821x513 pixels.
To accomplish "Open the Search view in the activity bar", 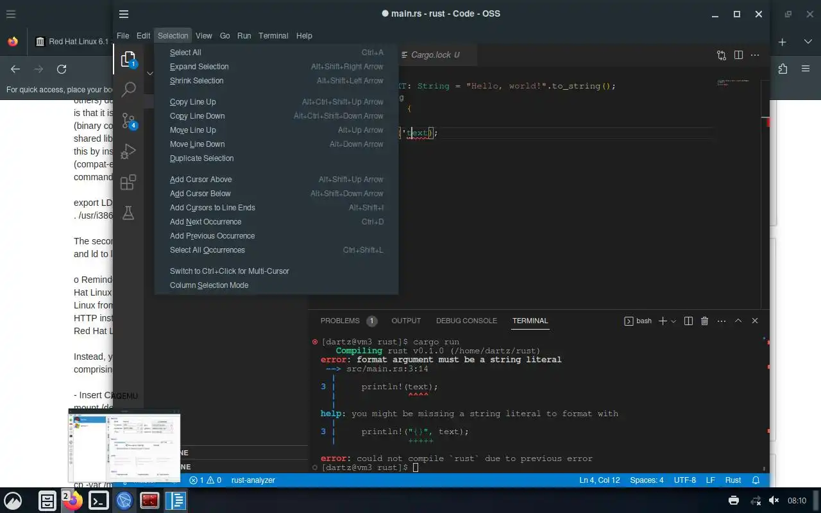I will (x=128, y=89).
